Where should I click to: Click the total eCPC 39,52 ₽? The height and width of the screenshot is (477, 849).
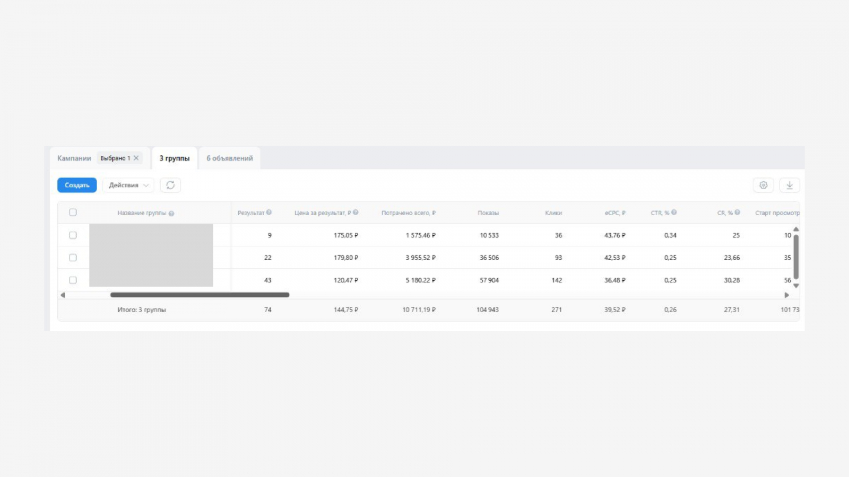(x=615, y=310)
